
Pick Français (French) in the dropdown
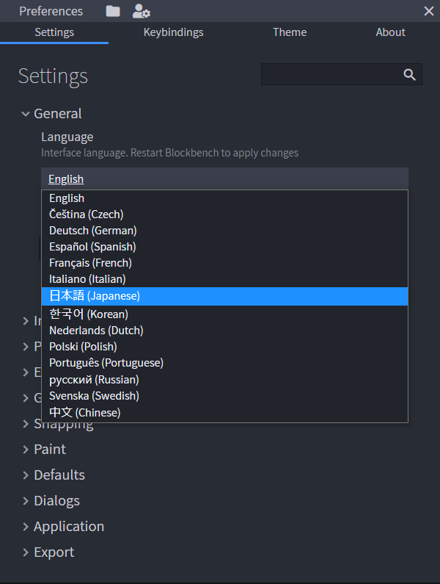90,263
